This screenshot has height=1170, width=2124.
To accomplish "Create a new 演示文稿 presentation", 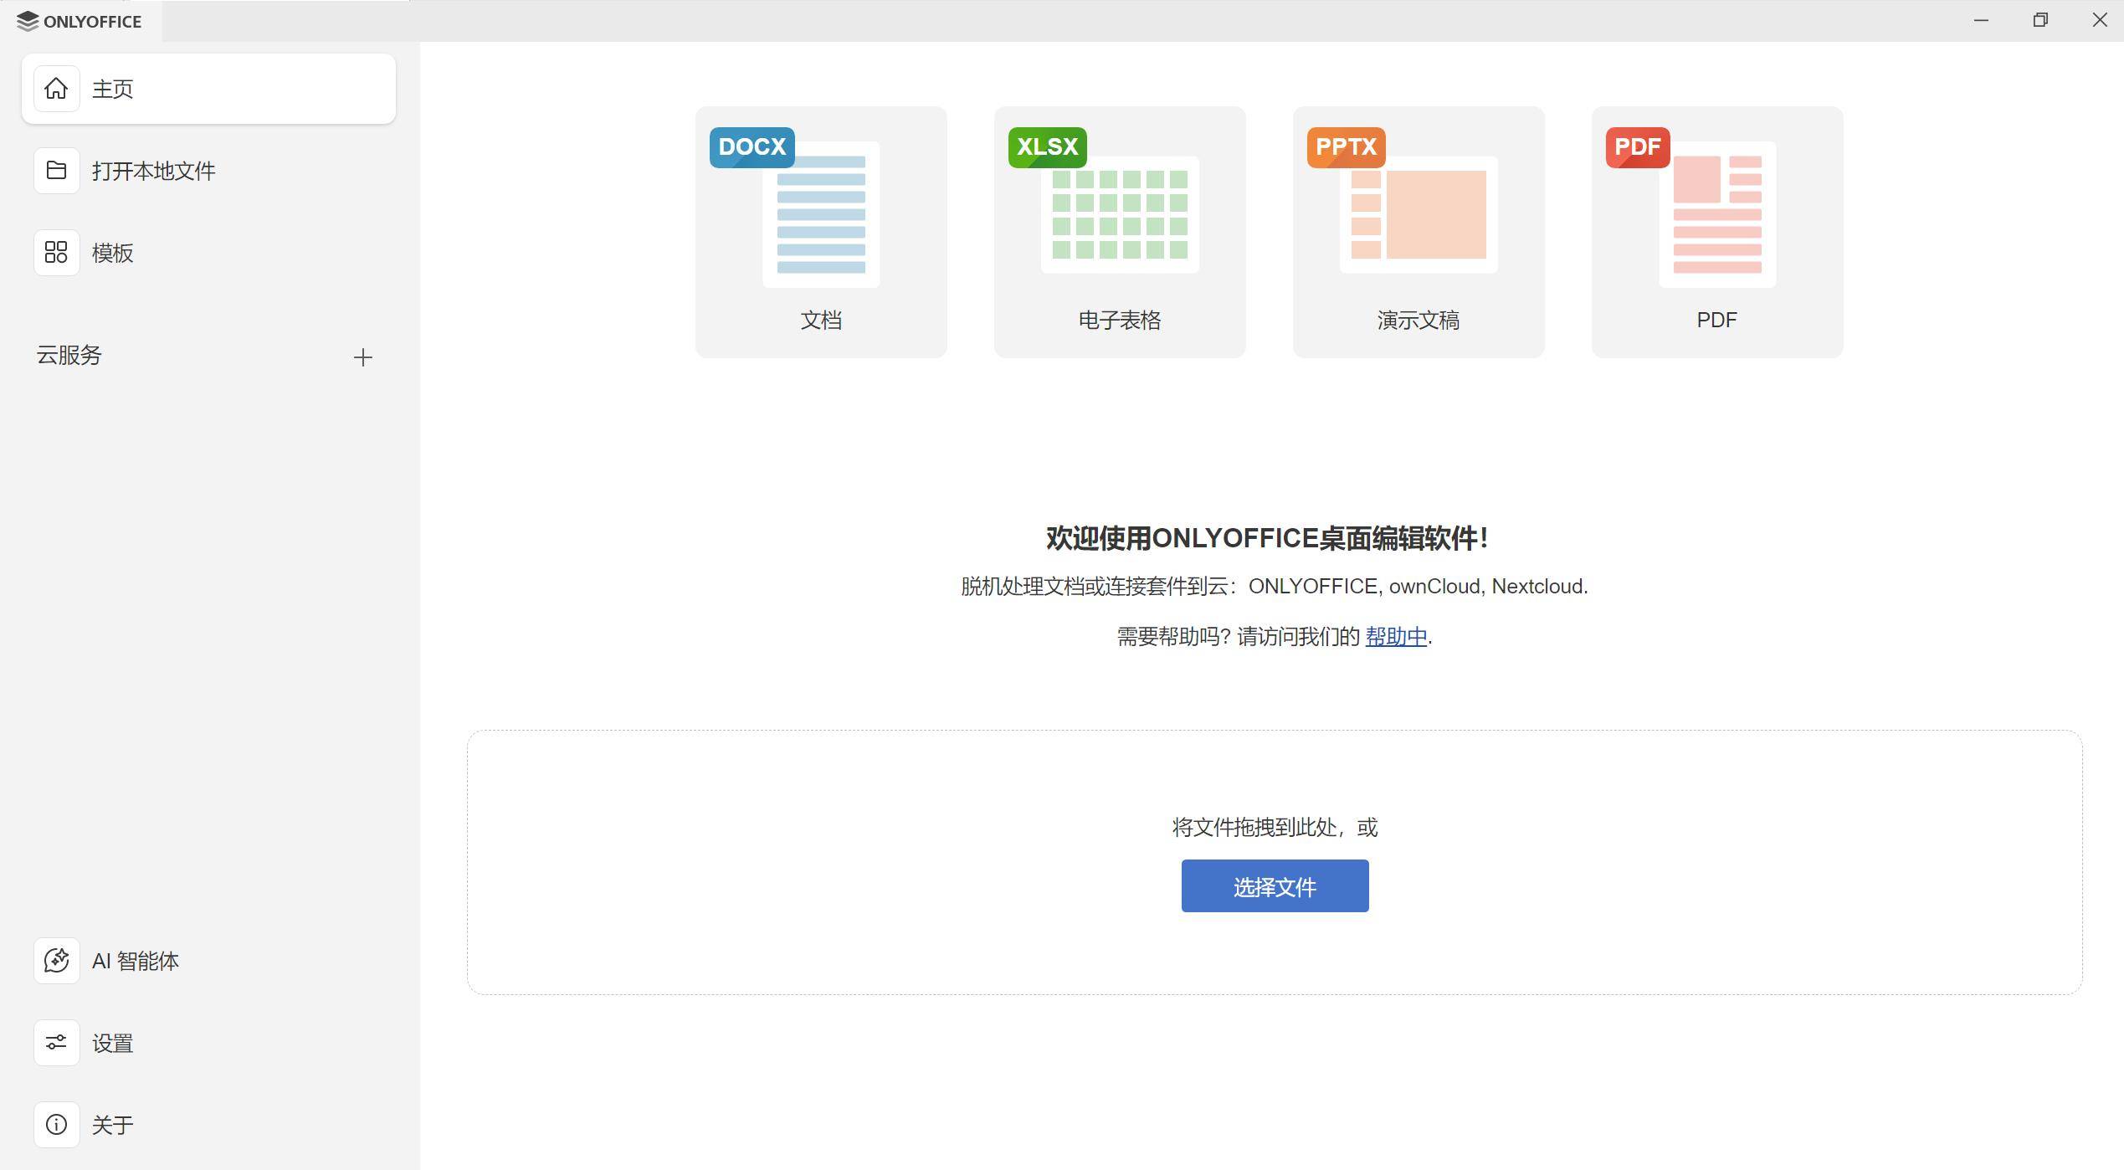I will (x=1419, y=232).
